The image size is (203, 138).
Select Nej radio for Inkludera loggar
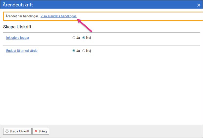pos(84,38)
